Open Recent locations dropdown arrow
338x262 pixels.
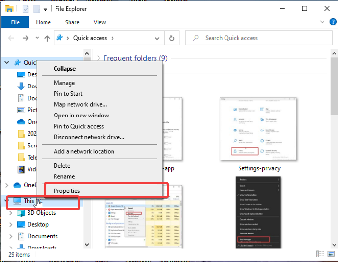pyautogui.click(x=37, y=38)
